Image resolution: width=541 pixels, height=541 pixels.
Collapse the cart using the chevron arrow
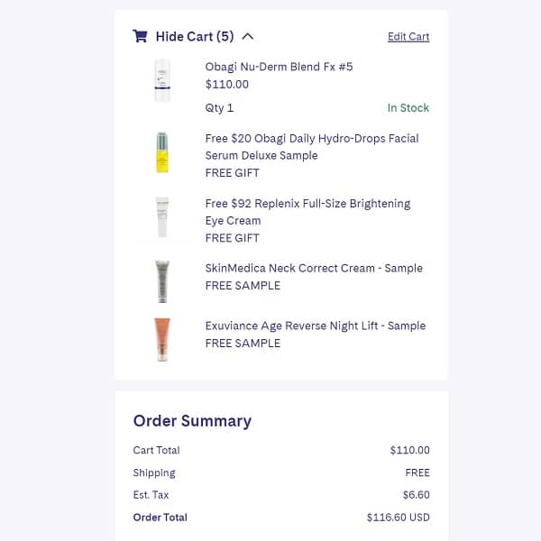[248, 37]
